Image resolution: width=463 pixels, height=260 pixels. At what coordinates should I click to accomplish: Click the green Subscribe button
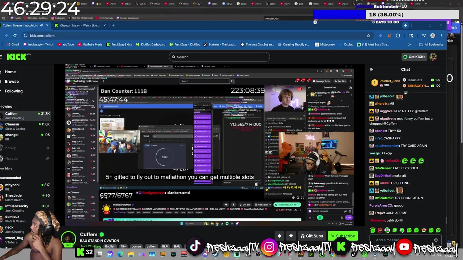pos(343,236)
